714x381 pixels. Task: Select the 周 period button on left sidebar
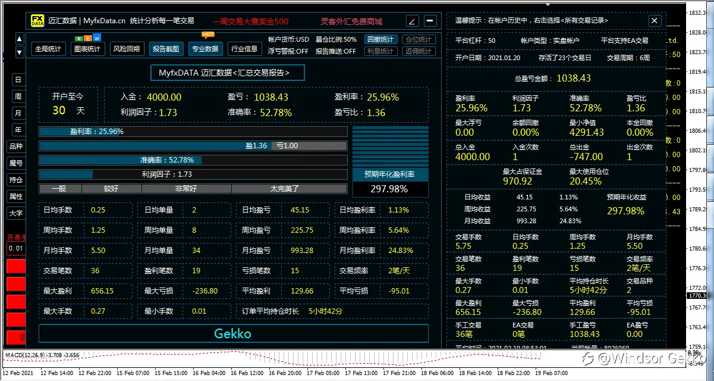(x=18, y=96)
